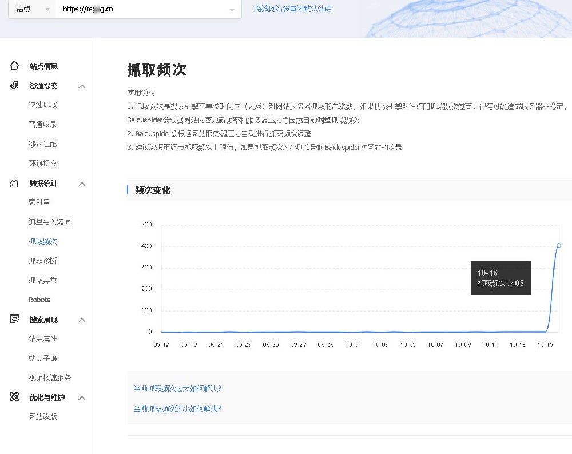Screen dimensions: 572x454
Task: Open 流量与关键词 in the sidebar
Action: pos(50,222)
